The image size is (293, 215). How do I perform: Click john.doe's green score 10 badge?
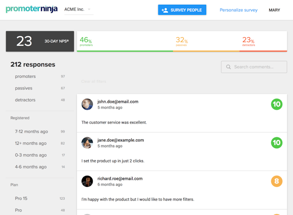(276, 104)
